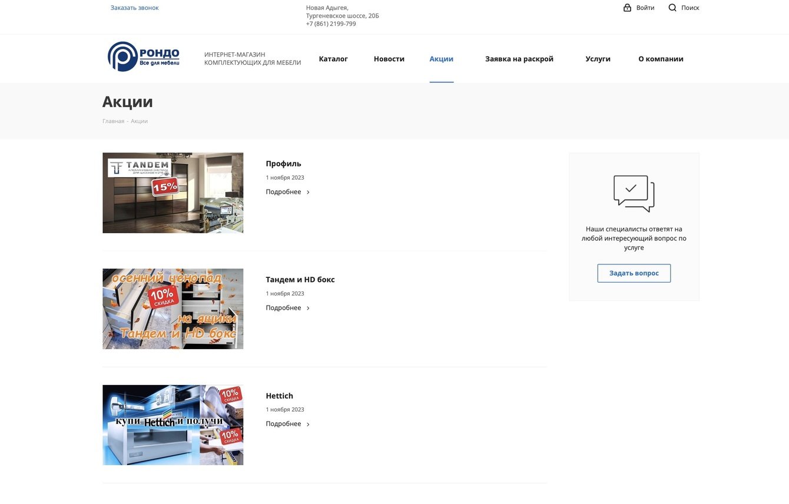
Task: Click the lock icon beside Войти
Action: coord(627,8)
